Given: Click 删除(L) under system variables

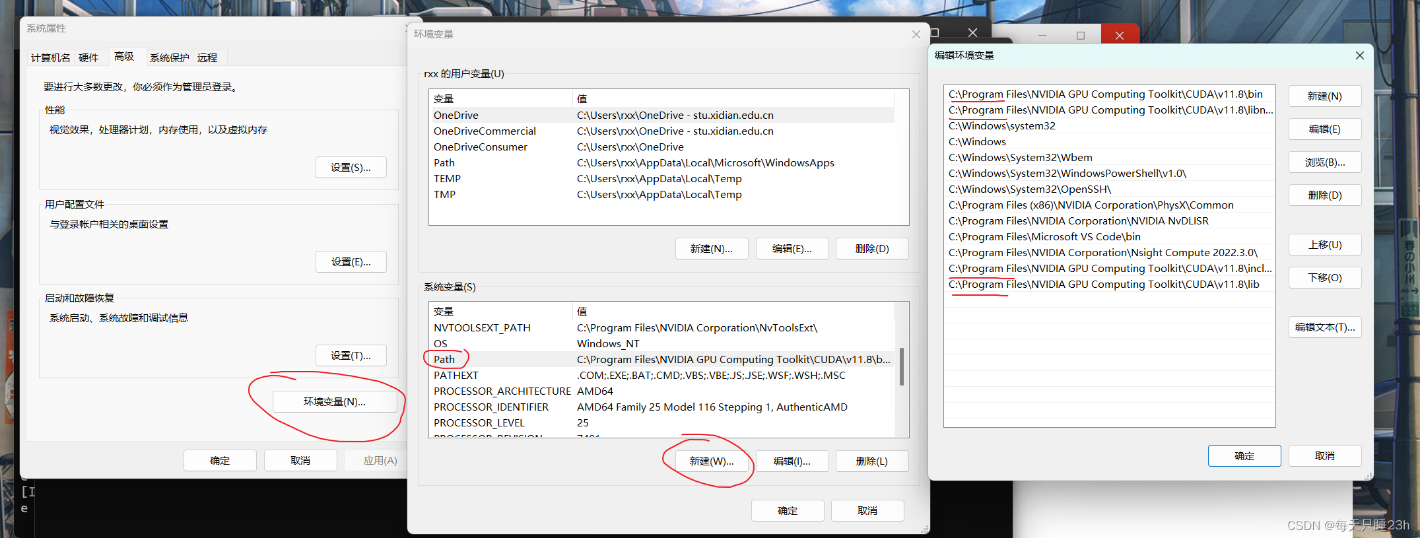Looking at the screenshot, I should 872,461.
